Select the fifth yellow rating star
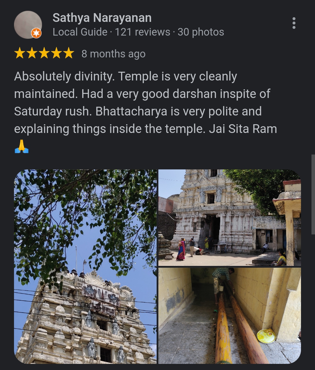The height and width of the screenshot is (370, 315). pyautogui.click(x=69, y=53)
